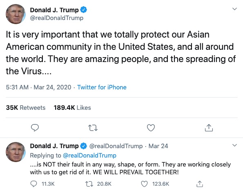This screenshot has width=243, height=191.
Task: Retweet the main tweet using the retweet icon
Action: tap(93, 128)
